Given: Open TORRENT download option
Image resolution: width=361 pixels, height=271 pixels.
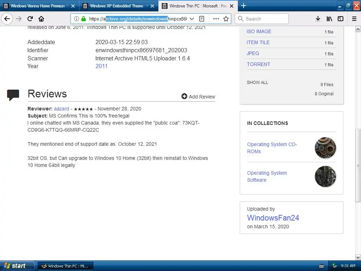Looking at the screenshot, I should point(258,64).
